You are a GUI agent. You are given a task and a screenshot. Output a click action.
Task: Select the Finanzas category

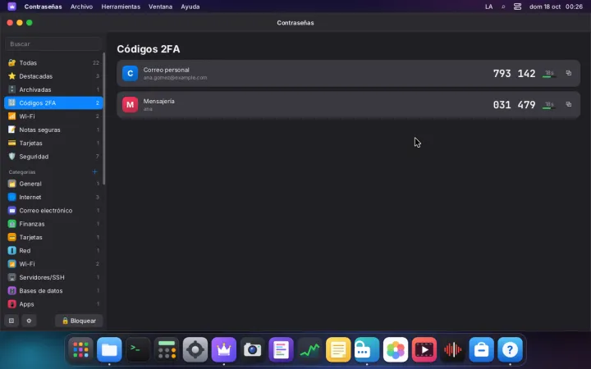click(53, 224)
